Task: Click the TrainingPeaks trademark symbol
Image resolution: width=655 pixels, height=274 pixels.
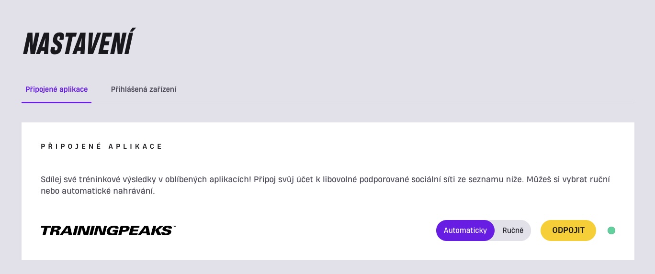Action: coord(174,227)
